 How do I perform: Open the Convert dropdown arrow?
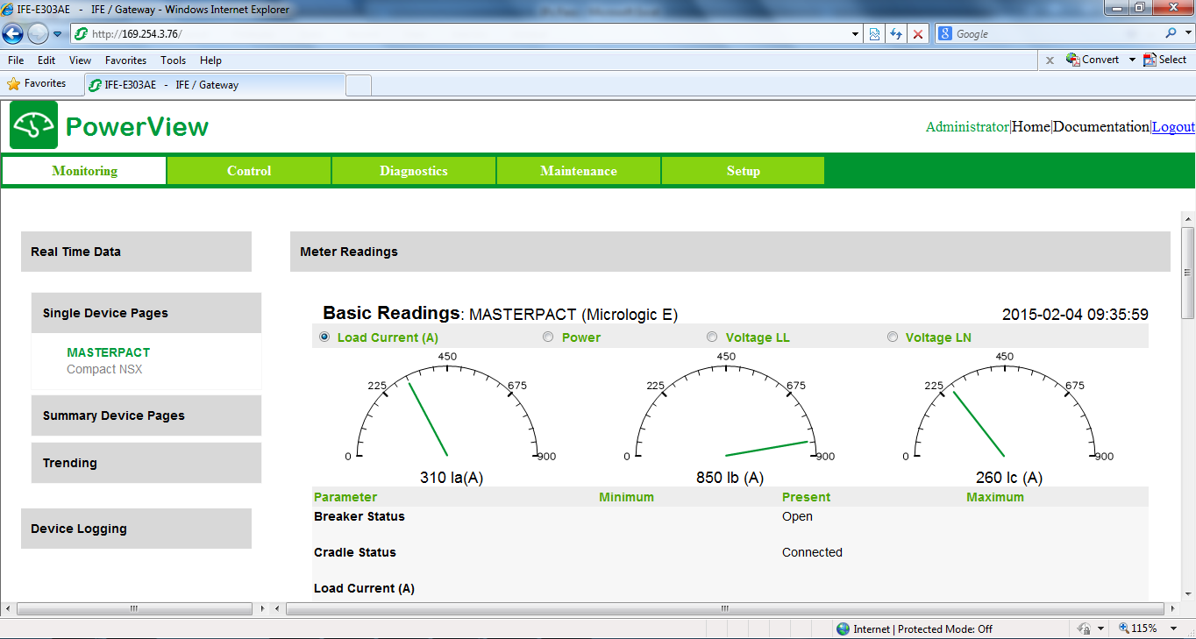[x=1131, y=60]
